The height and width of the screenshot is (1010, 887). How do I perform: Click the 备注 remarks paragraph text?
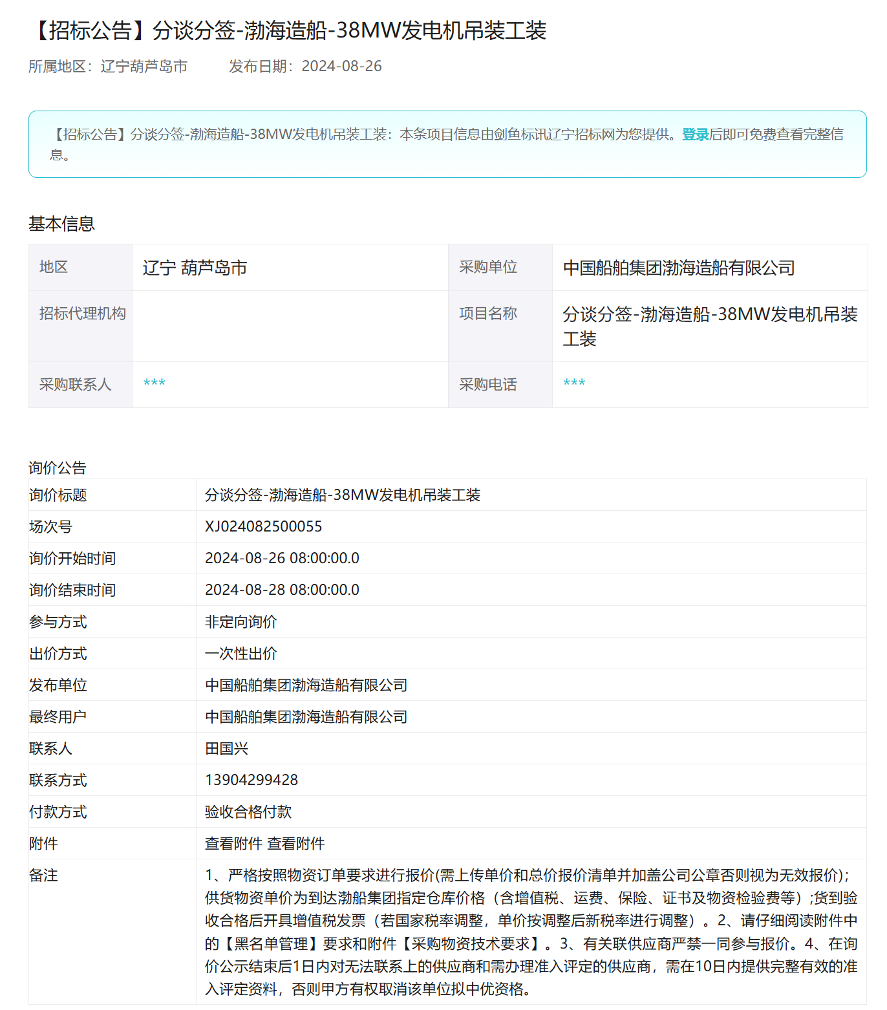531,932
